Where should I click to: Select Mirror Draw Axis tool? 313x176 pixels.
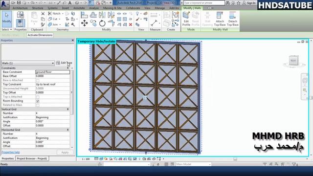[111, 15]
